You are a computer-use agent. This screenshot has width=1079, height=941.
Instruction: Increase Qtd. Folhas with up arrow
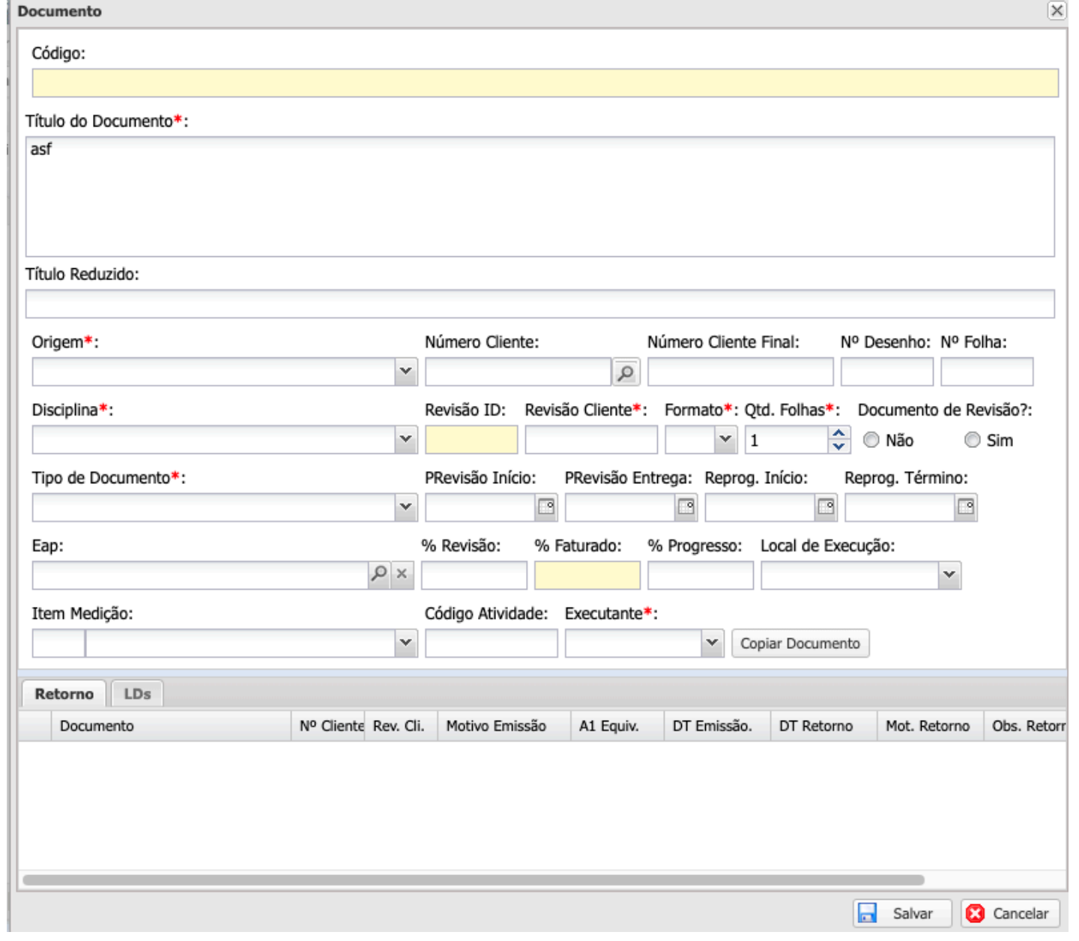click(x=839, y=434)
